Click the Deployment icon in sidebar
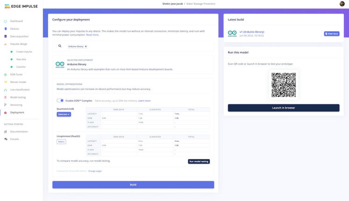Image resolution: width=349 pixels, height=201 pixels. (5, 113)
